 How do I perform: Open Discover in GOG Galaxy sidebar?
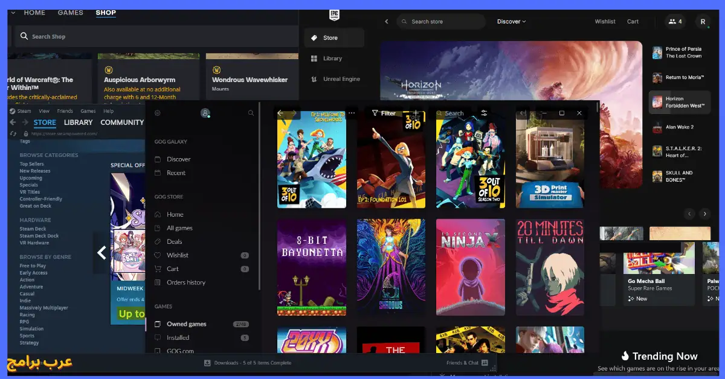pos(178,159)
